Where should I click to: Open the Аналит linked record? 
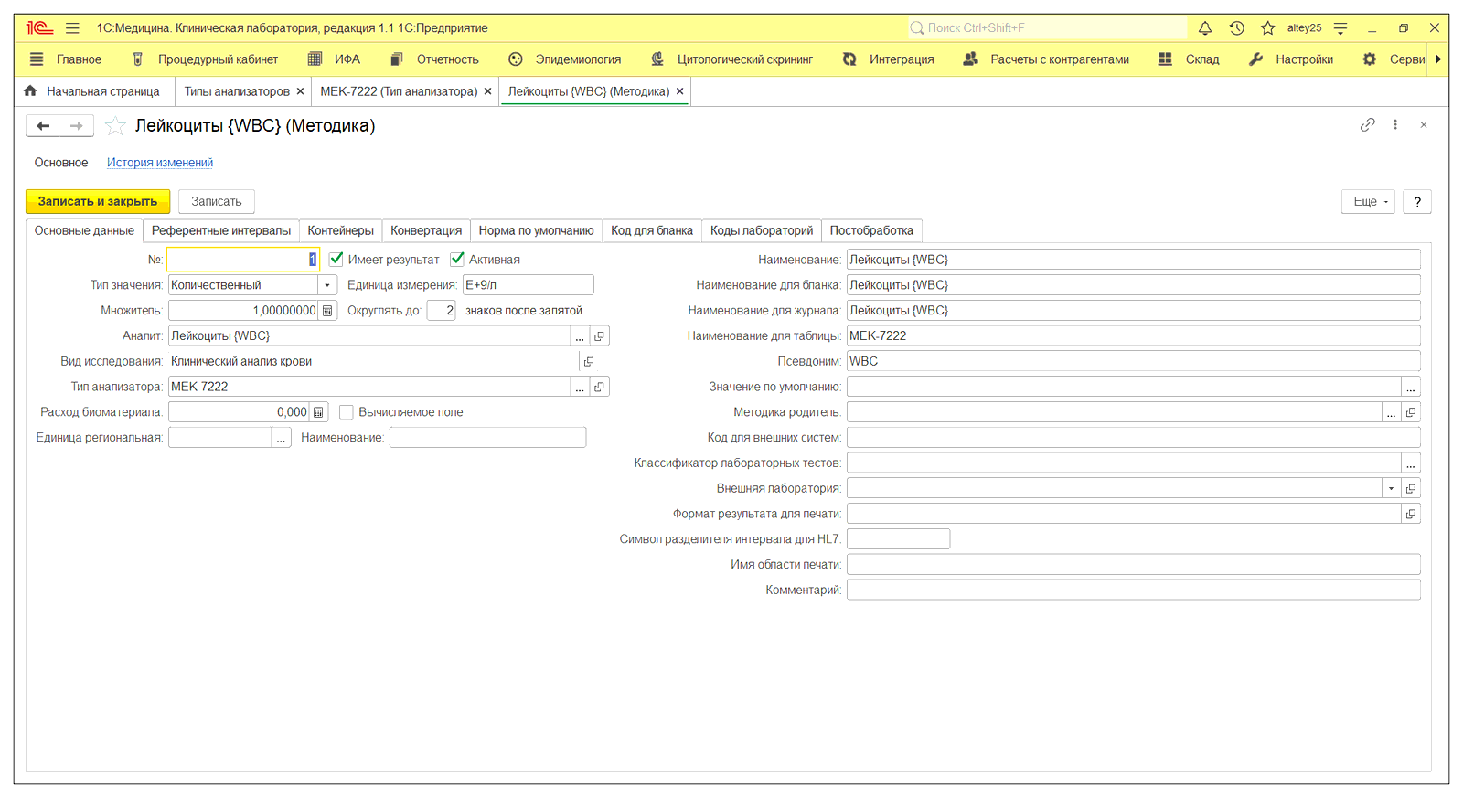pos(599,336)
